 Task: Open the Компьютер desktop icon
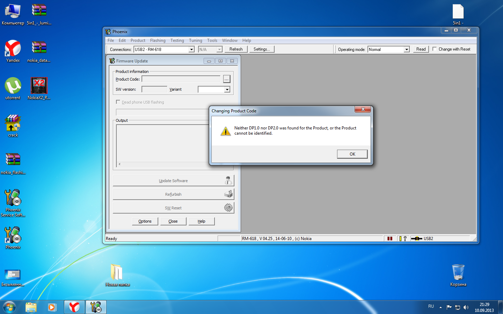(x=13, y=14)
